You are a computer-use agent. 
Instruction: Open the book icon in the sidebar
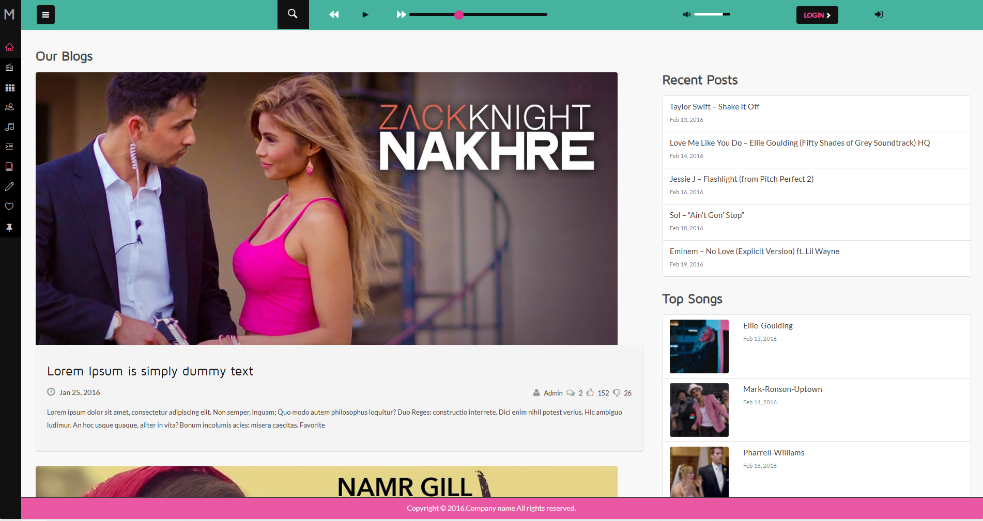9,167
